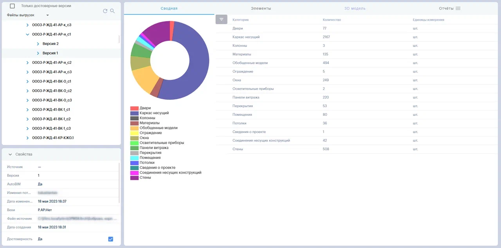
Task: Click the refresh icon in file panel
Action: tap(105, 11)
